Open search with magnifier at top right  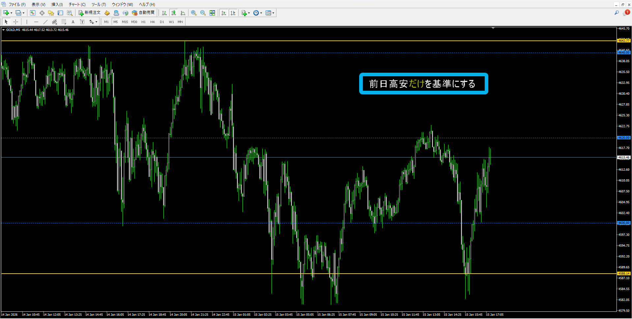click(617, 13)
